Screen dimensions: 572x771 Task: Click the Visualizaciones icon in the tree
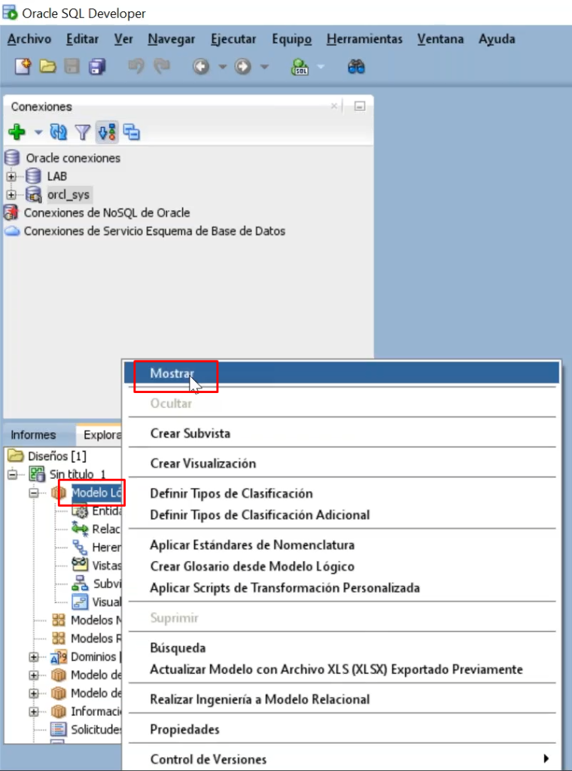tap(80, 602)
